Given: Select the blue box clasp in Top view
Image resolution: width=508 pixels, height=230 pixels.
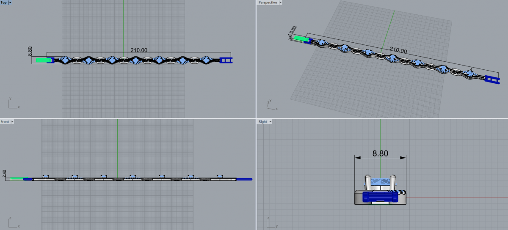Looking at the screenshot, I should pos(226,60).
